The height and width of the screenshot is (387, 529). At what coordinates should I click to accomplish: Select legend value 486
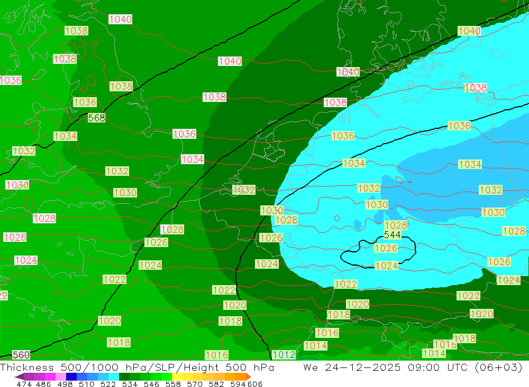pos(43,384)
